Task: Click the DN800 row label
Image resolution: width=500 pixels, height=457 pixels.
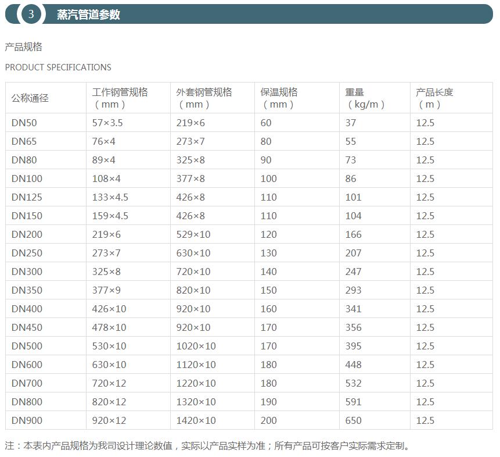Action: 27,402
